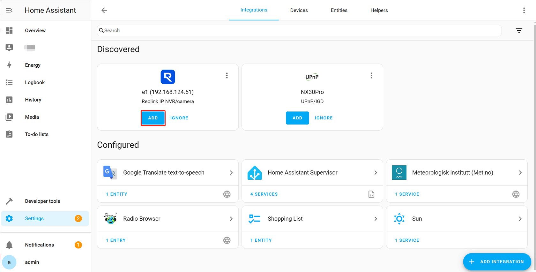The height and width of the screenshot is (272, 536).
Task: Open the To-do lists clipboard icon
Action: coord(9,134)
